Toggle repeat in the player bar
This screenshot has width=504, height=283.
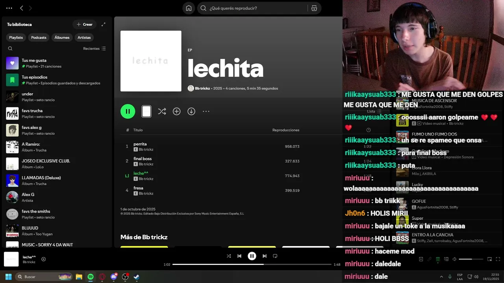[x=275, y=256]
